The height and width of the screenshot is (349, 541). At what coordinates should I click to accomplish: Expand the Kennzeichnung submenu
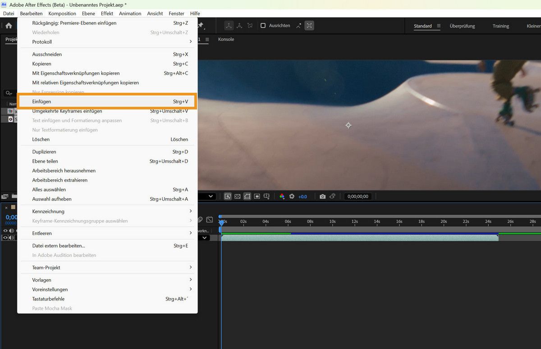107,211
